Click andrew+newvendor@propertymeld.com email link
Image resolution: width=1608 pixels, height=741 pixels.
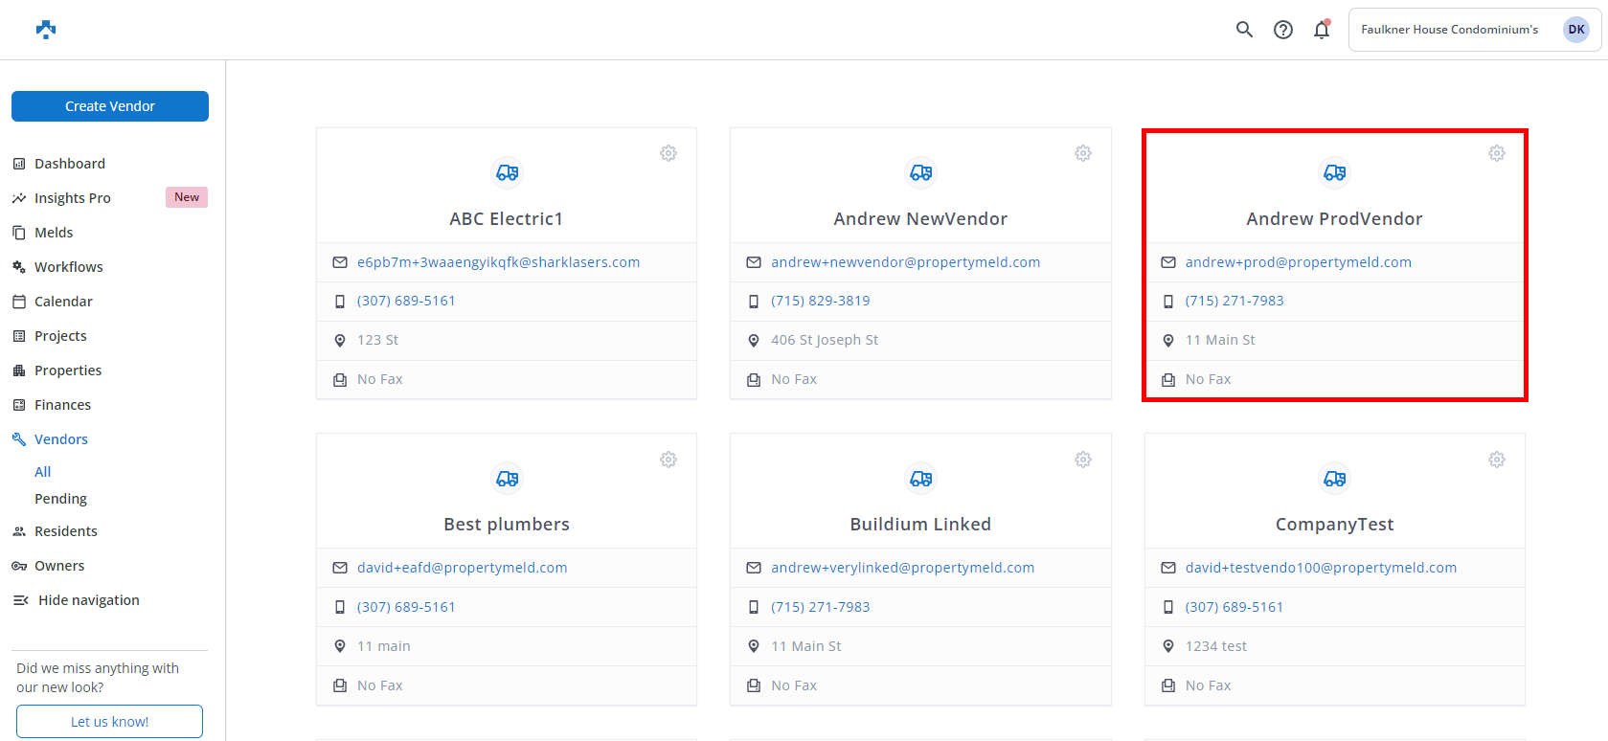pyautogui.click(x=905, y=262)
